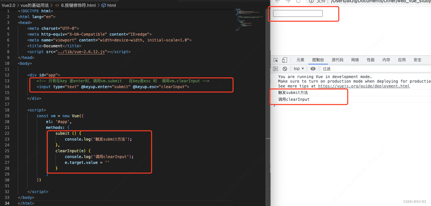Open the top JavaScript context dropdown
The image size is (431, 206).
tap(299, 69)
